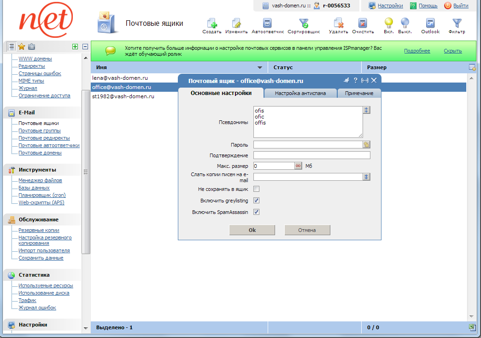
Task: Click the Изменить (edit) toolbar icon
Action: pyautogui.click(x=237, y=23)
